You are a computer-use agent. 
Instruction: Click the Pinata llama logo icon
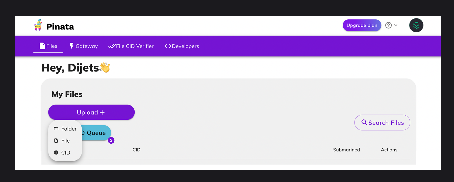(x=38, y=25)
